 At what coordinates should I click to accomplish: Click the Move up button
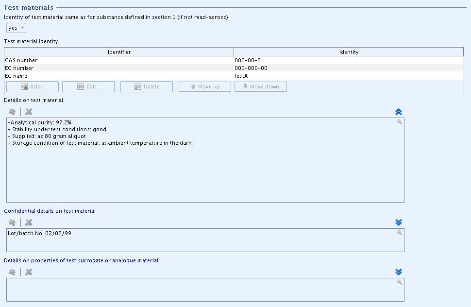point(205,86)
